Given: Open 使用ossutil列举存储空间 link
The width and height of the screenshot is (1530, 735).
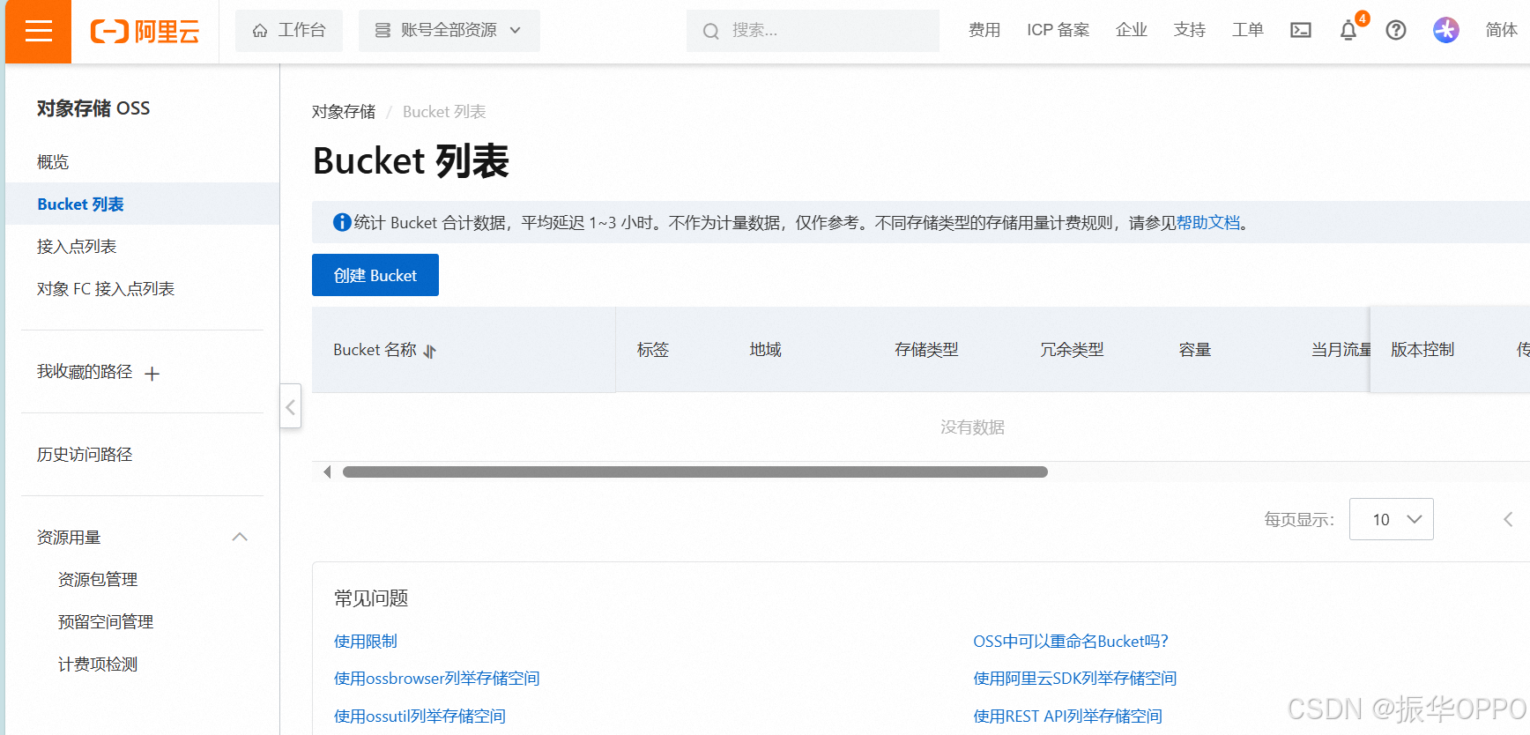Looking at the screenshot, I should pyautogui.click(x=420, y=716).
